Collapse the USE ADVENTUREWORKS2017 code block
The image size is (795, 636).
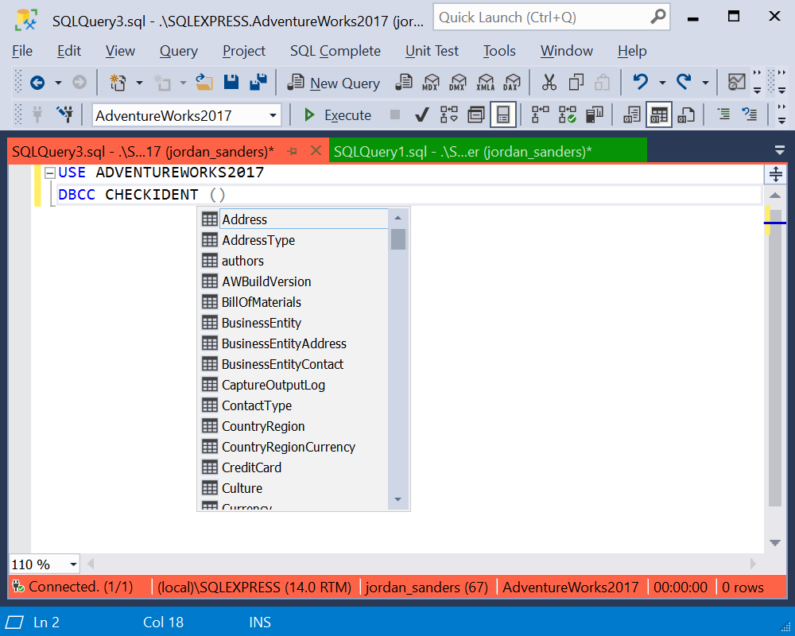point(49,173)
